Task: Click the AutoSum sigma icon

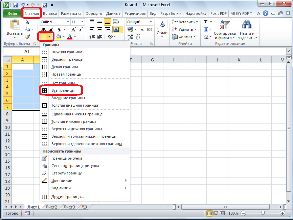Action: (206, 22)
